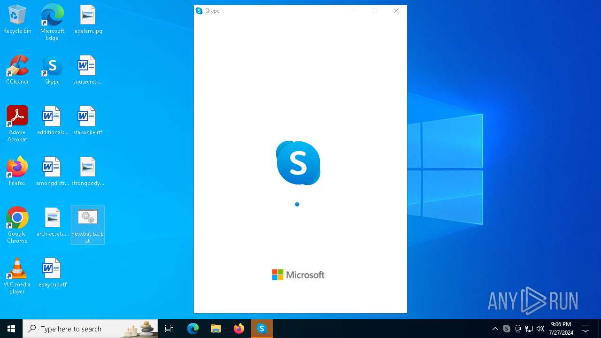Viewport: 601px width, 338px height.
Task: Click the taskbar search box
Action: tap(90, 329)
